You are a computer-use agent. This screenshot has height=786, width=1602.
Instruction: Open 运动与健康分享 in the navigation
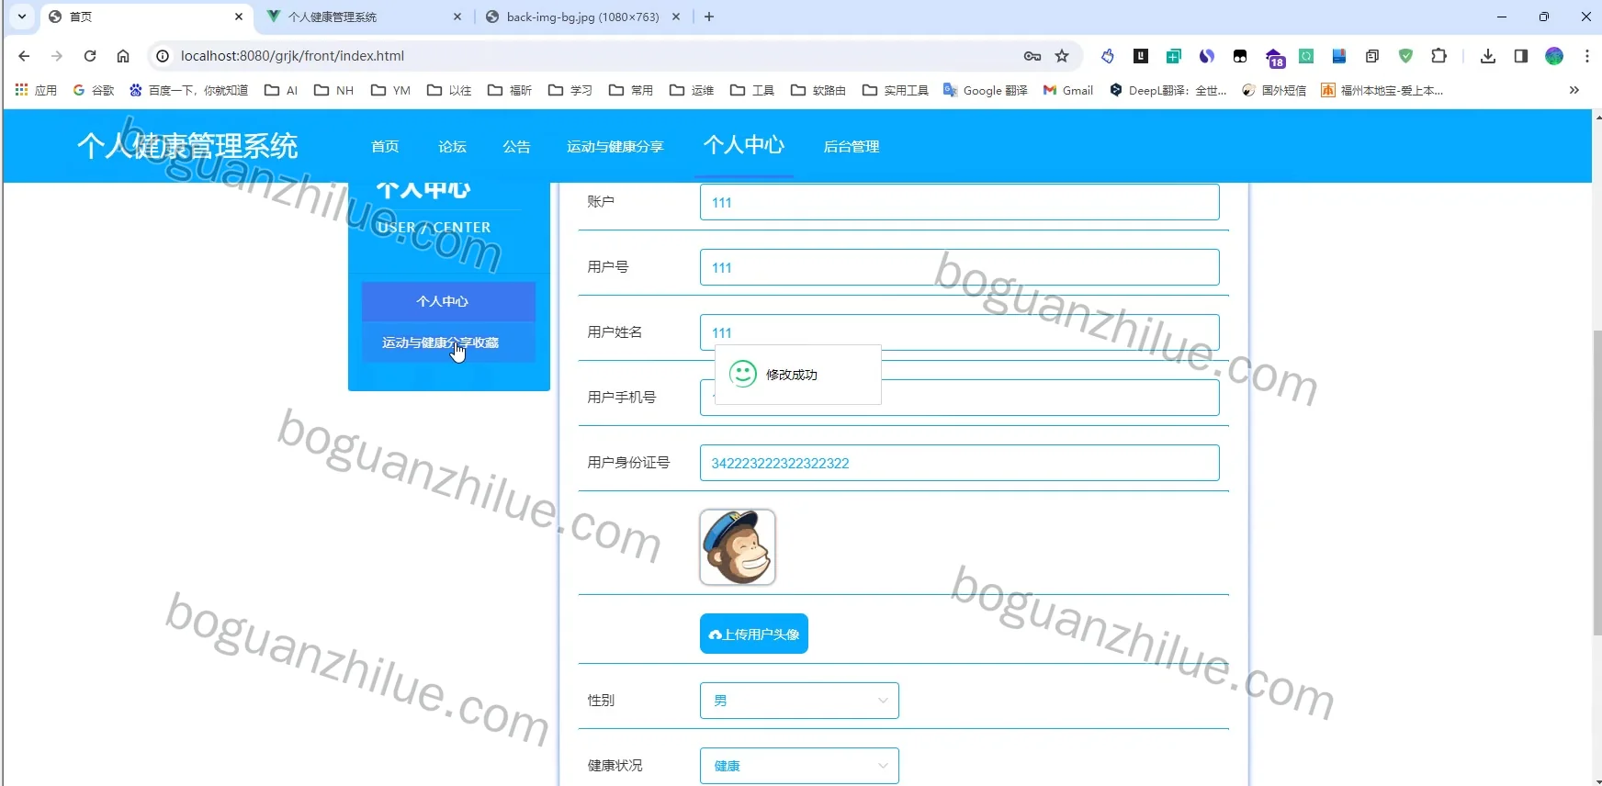point(615,146)
